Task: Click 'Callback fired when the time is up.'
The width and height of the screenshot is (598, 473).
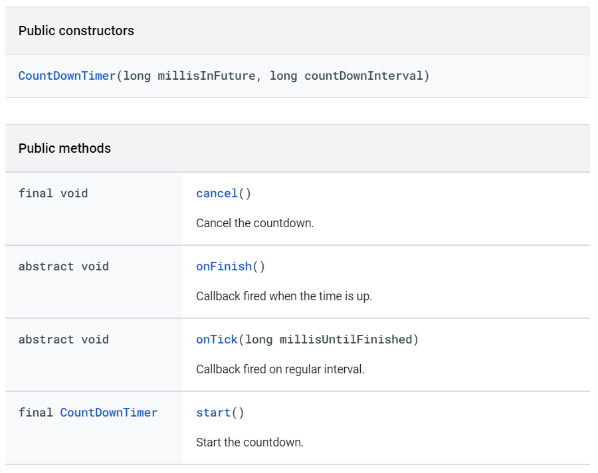Action: [284, 296]
